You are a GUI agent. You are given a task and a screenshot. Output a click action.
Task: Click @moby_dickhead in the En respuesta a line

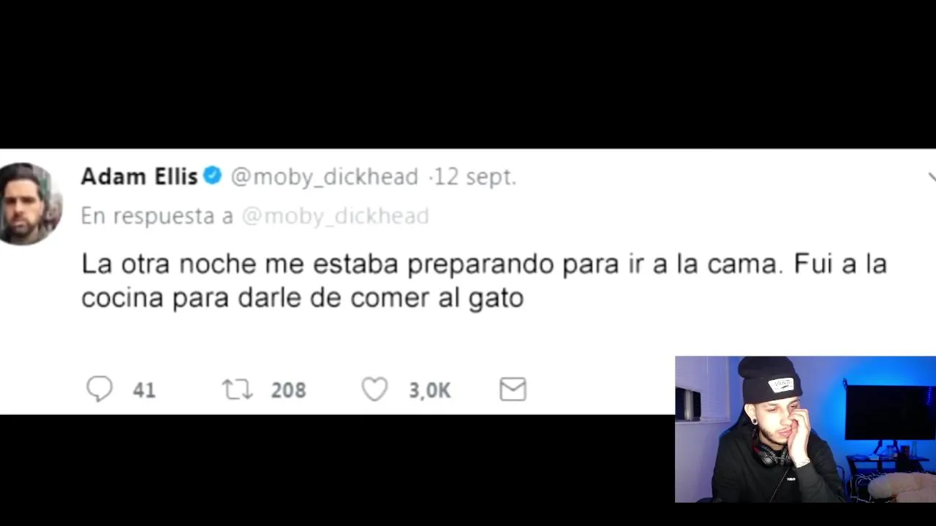pos(335,216)
